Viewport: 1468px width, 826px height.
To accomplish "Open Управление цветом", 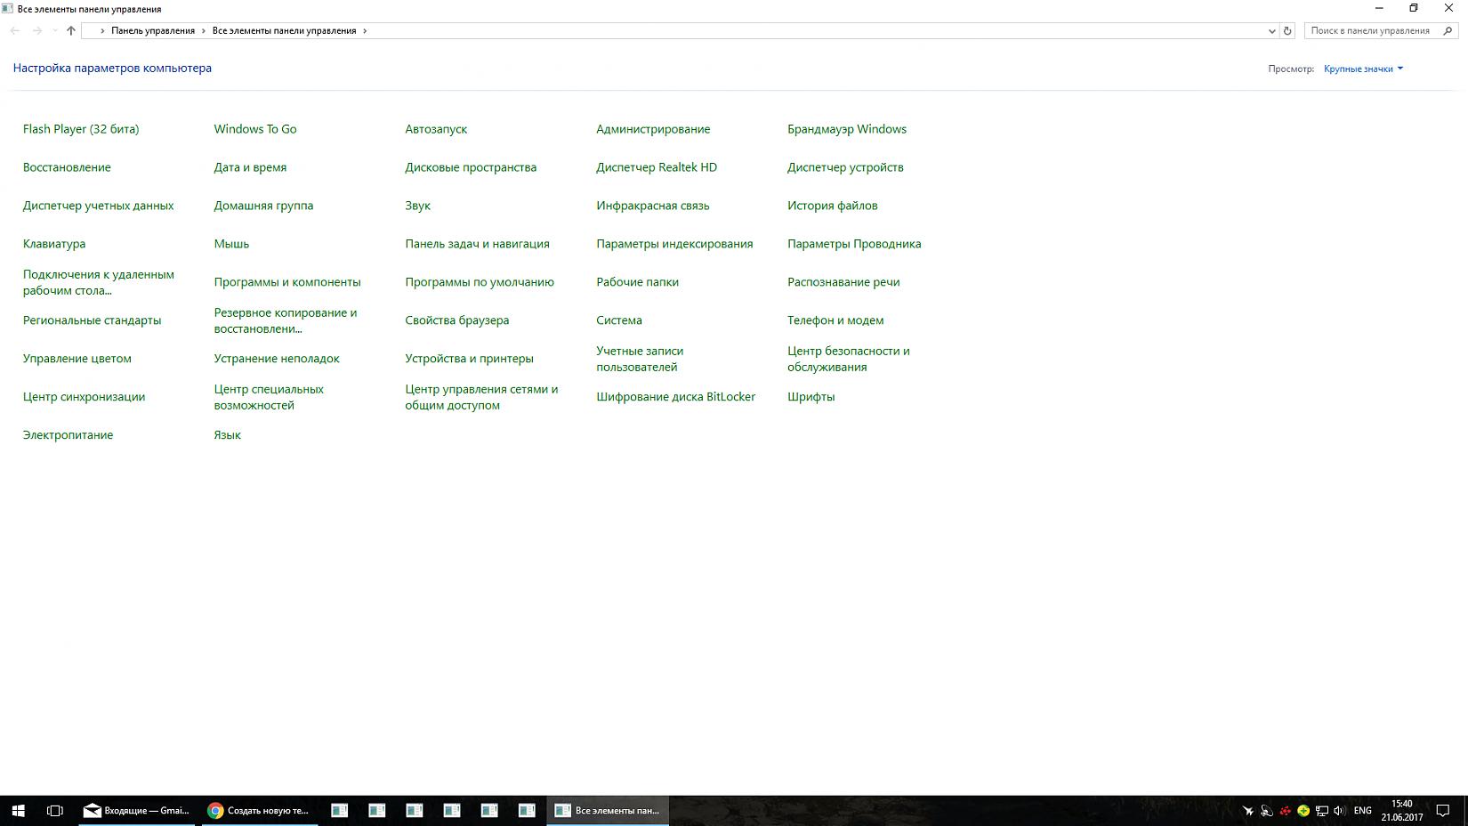I will point(77,359).
